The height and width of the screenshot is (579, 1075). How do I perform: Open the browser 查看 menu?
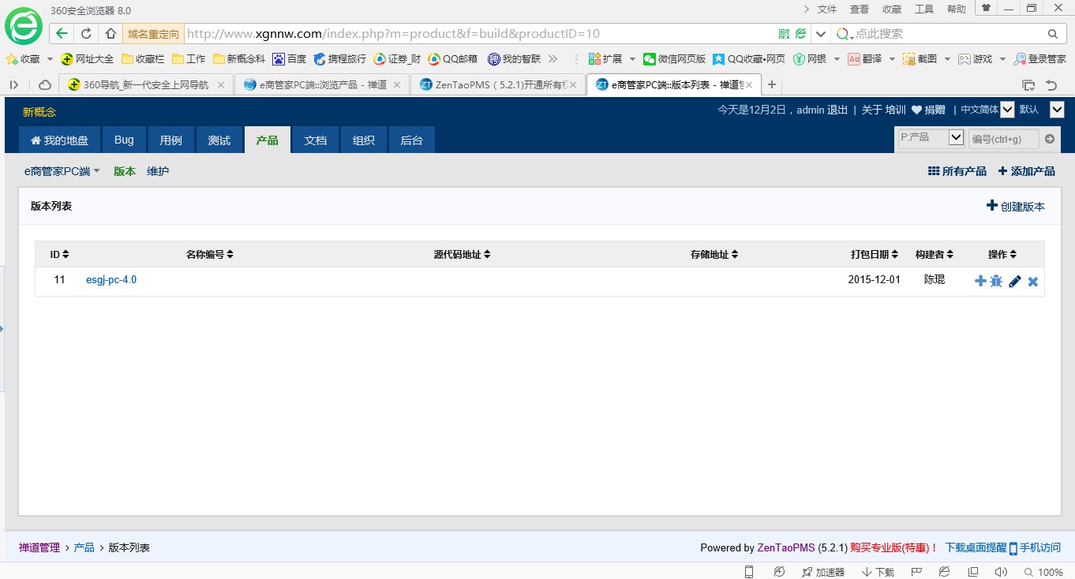(x=859, y=9)
